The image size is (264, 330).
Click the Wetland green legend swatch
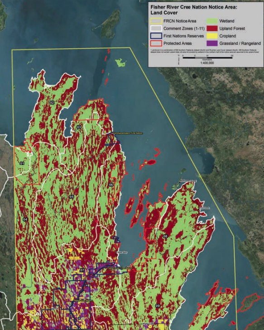click(x=212, y=21)
